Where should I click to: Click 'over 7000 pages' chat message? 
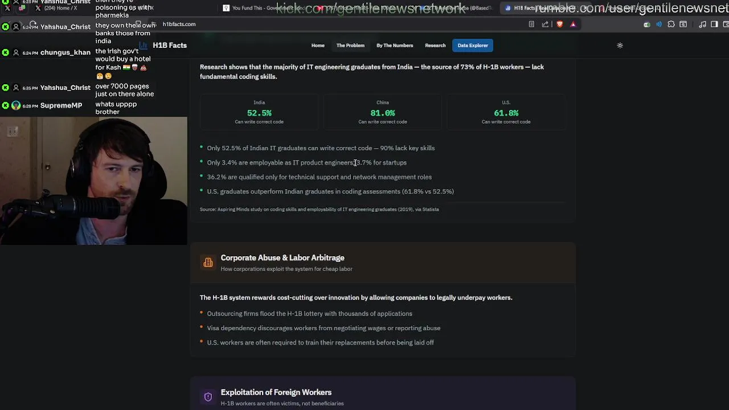click(x=125, y=90)
